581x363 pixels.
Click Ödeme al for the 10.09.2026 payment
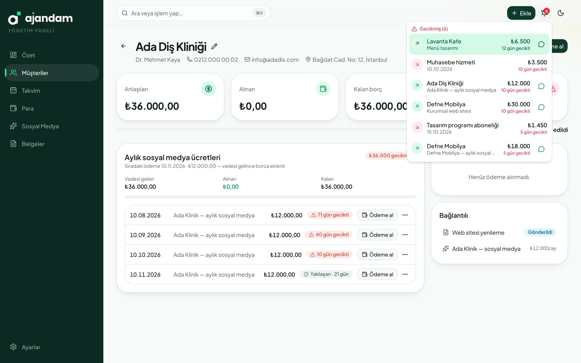click(x=377, y=235)
